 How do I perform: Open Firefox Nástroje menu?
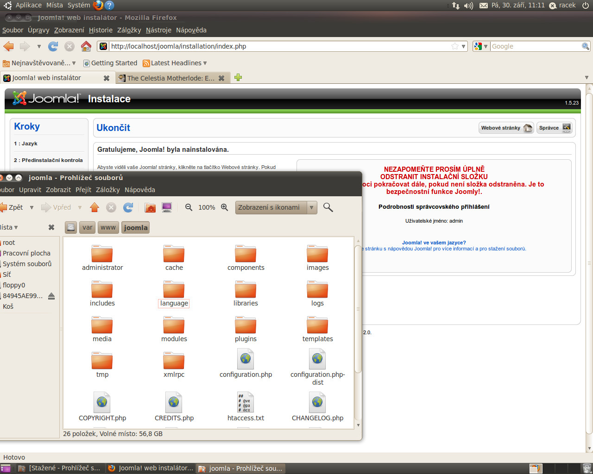(x=158, y=30)
